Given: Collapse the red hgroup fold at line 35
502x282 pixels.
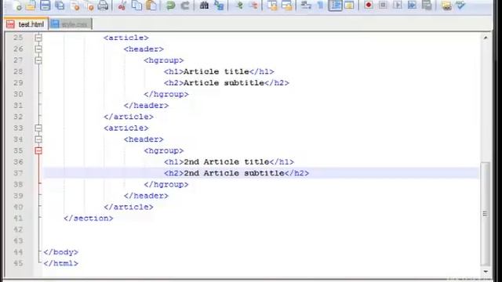Looking at the screenshot, I should click(38, 150).
